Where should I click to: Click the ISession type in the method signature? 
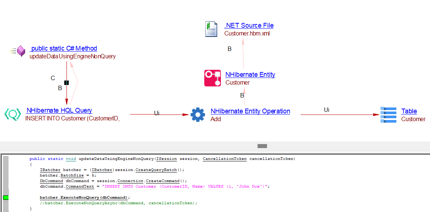point(167,159)
